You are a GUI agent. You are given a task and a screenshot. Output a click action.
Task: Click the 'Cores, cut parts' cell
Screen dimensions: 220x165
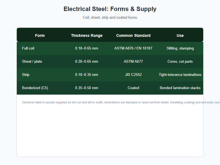click(x=180, y=62)
